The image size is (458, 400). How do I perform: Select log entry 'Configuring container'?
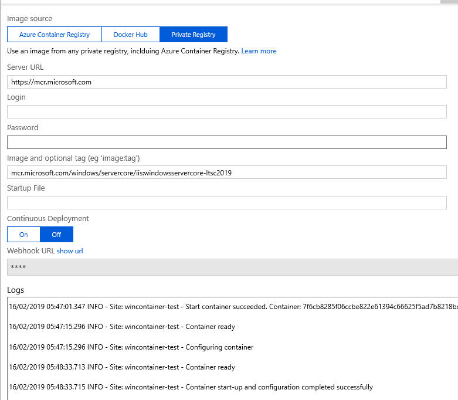[131, 347]
